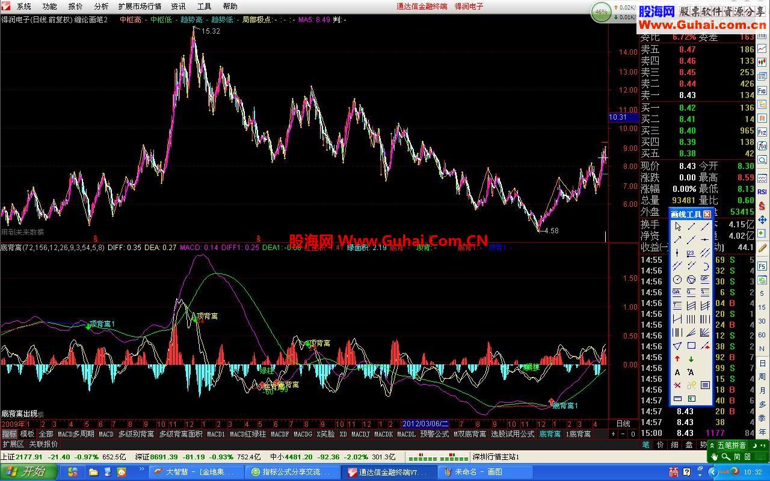Screen dimensions: 770x481
Task: Open the 扩展市场行情 menu
Action: pyautogui.click(x=140, y=6)
